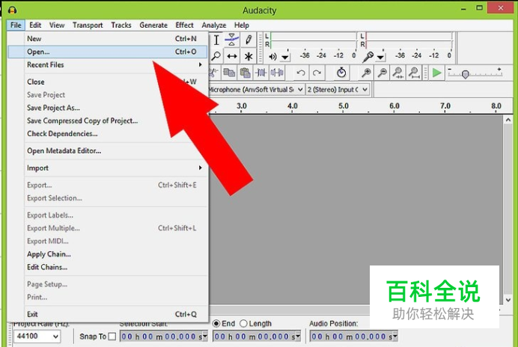Enable the Snap To checkbox
Screen dimensions: 518x347
[x=112, y=337]
